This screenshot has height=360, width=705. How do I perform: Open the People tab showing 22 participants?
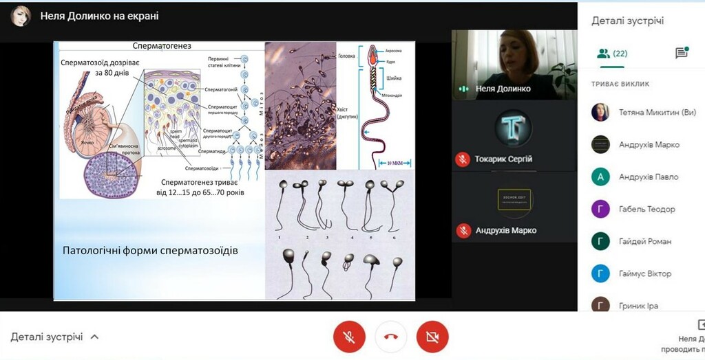pos(612,54)
